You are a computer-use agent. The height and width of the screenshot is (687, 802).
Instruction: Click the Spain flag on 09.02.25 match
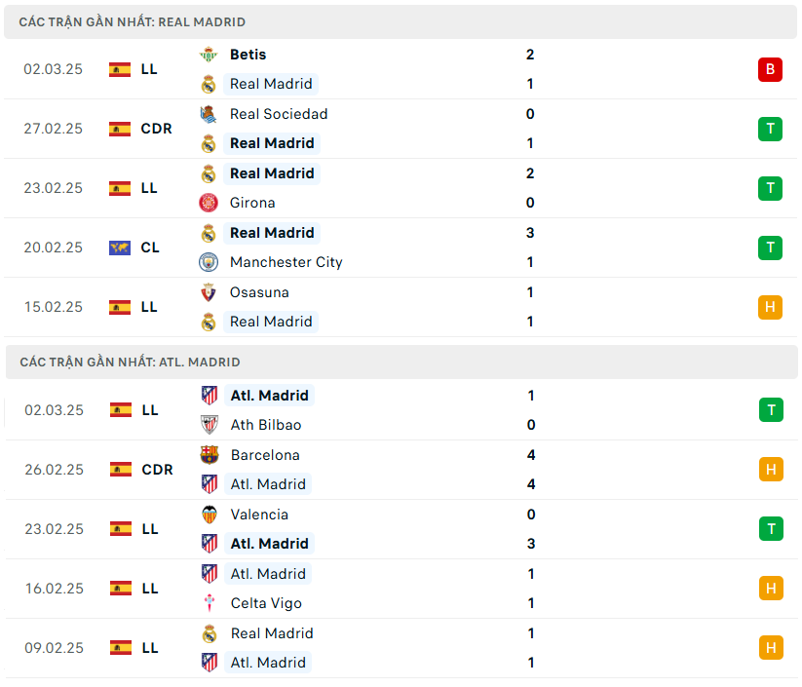point(120,648)
